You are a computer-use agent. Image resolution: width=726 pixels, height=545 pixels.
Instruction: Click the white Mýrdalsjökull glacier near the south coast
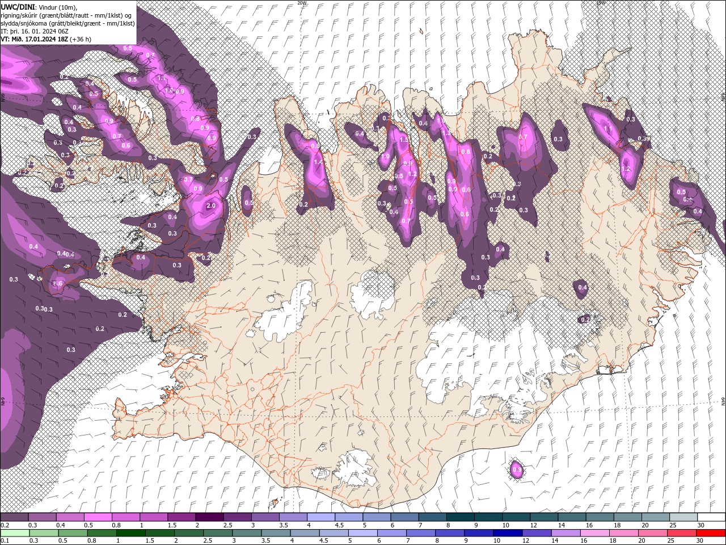click(356, 468)
